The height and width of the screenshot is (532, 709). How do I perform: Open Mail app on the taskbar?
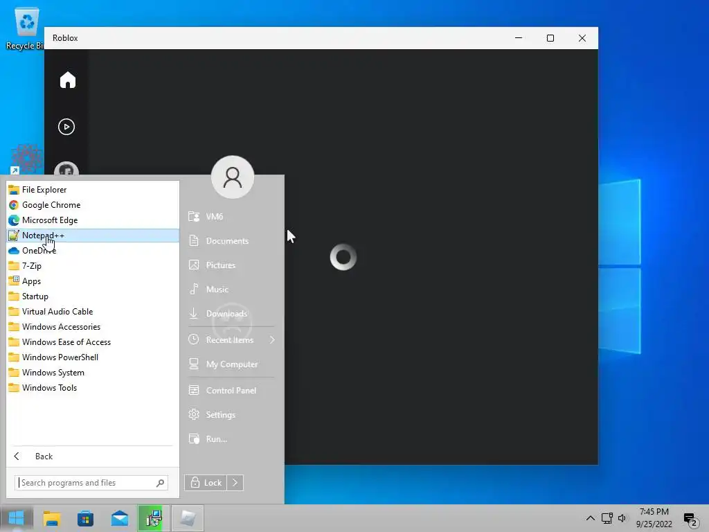119,518
